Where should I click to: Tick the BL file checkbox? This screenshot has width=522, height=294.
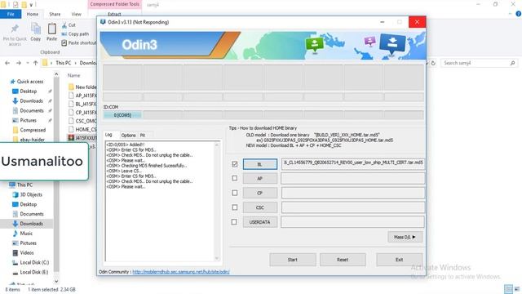coord(235,163)
